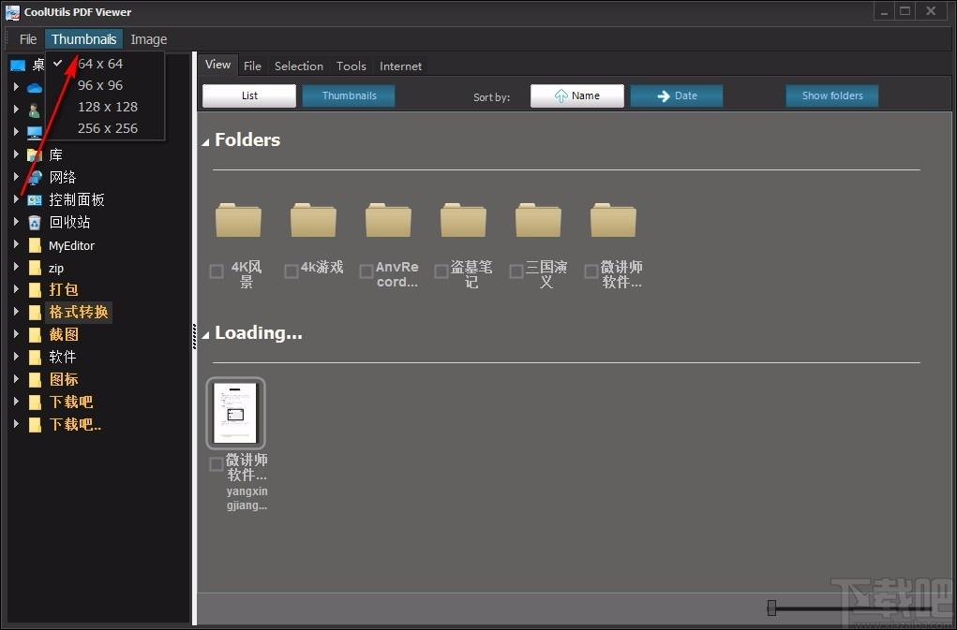Switch to the Selection tab
This screenshot has width=957, height=630.
coord(298,66)
